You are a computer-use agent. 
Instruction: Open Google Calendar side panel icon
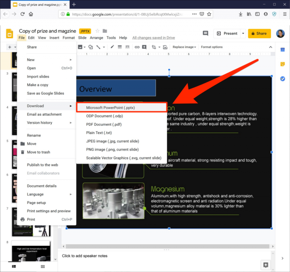[282, 49]
